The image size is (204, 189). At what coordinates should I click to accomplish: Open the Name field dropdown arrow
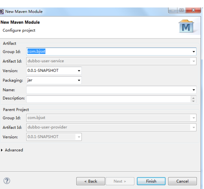click(x=194, y=90)
